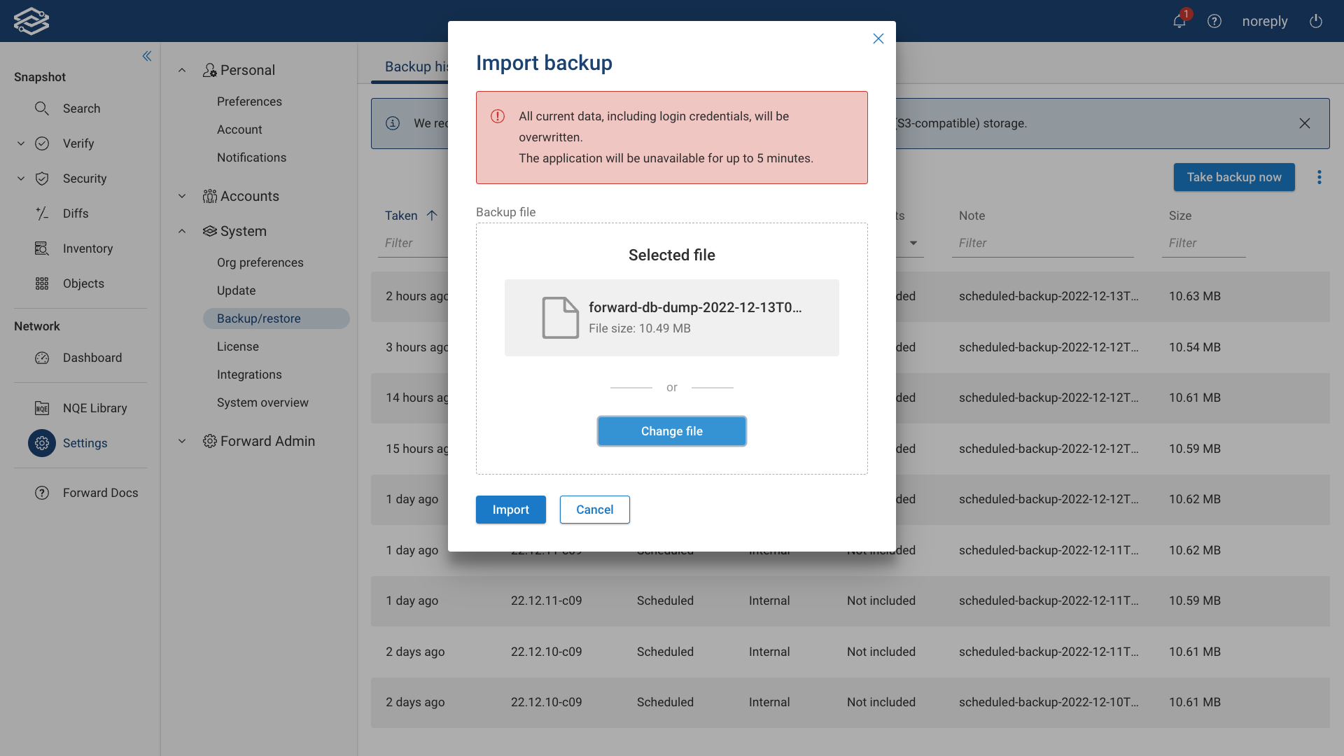
Task: Open the Network Dashboard
Action: 92,358
